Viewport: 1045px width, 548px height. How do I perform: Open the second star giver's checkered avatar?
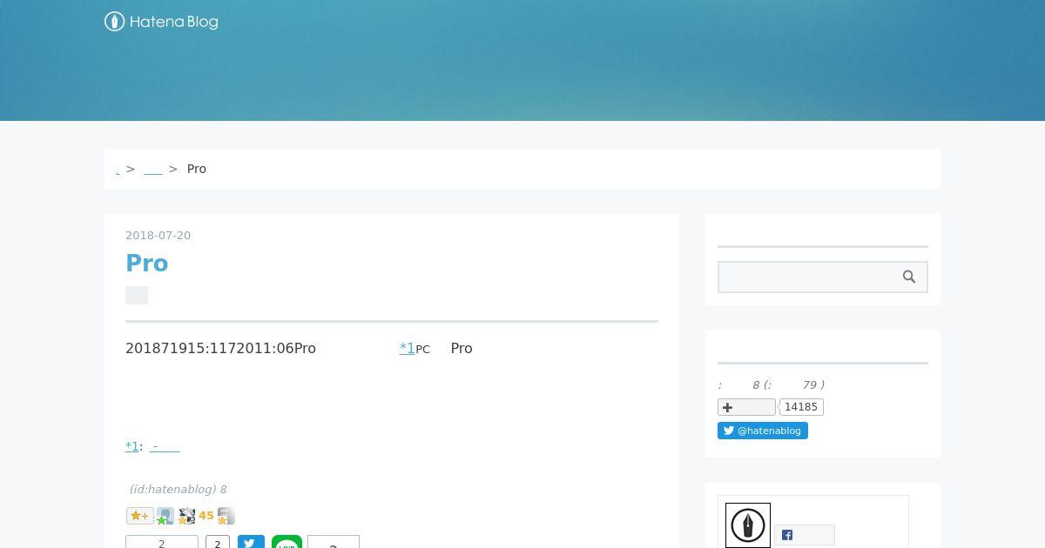click(186, 516)
